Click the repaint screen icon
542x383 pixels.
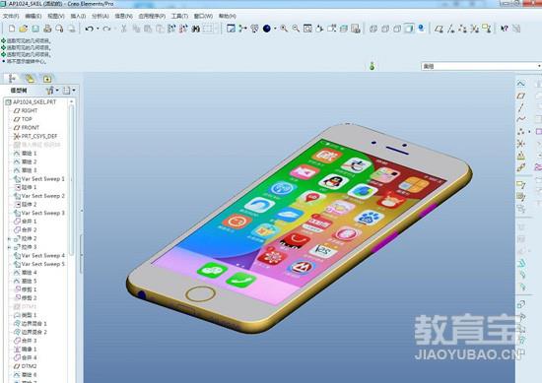231,29
